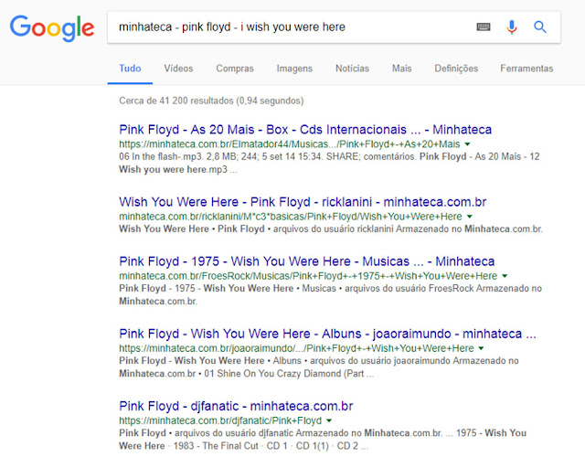Click URL text minhateca.com.br/djfanatic/Pink+Floyd
This screenshot has height=457, width=585.
pos(220,420)
